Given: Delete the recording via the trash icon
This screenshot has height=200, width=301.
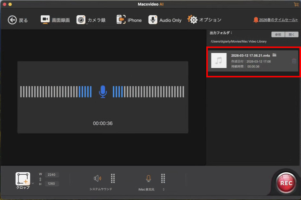Looking at the screenshot, I should click(x=294, y=61).
